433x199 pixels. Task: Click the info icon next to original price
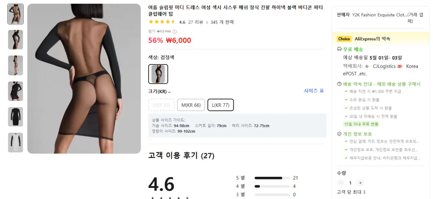coord(175,32)
